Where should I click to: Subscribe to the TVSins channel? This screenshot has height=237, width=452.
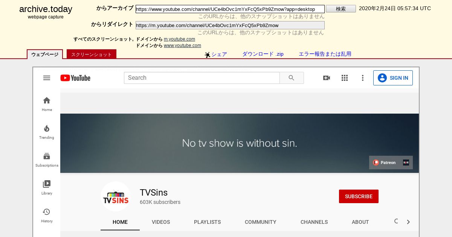tap(359, 196)
